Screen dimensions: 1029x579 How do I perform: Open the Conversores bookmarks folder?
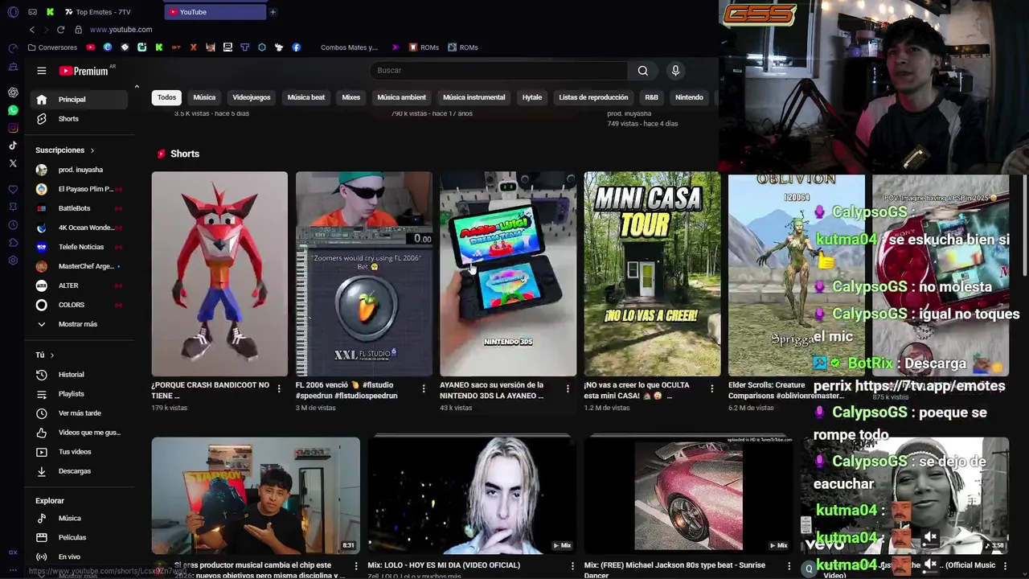pyautogui.click(x=52, y=47)
